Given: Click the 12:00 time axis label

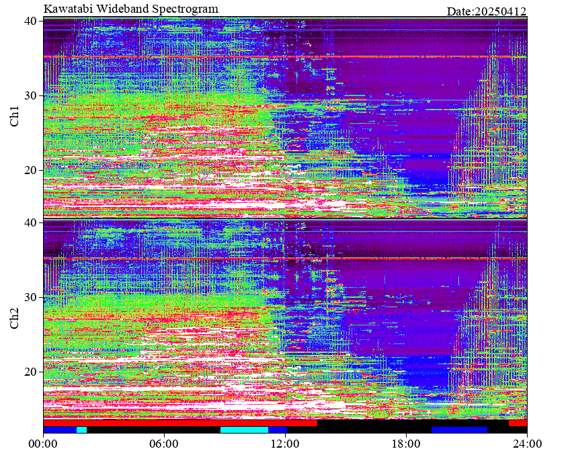Looking at the screenshot, I should 285,443.
